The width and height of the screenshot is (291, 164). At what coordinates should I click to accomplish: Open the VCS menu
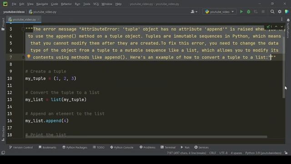(x=96, y=4)
